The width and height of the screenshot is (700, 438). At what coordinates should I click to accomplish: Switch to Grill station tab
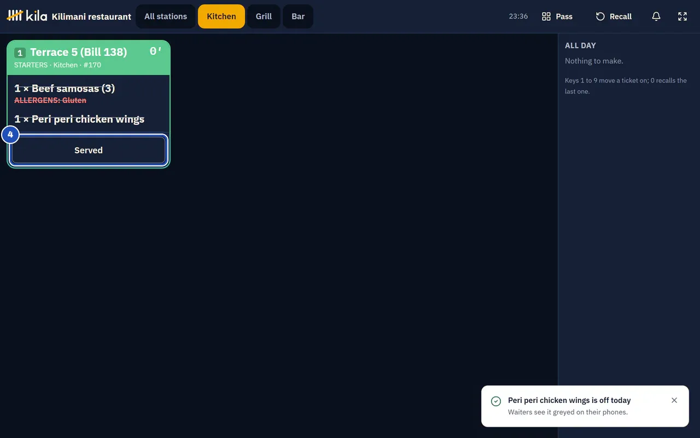tap(264, 16)
